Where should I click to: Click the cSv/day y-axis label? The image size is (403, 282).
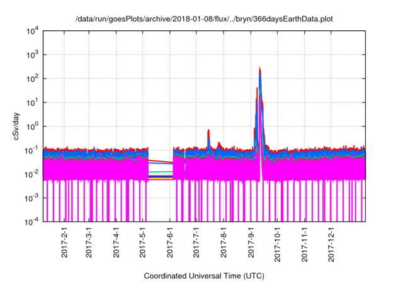click(x=16, y=126)
